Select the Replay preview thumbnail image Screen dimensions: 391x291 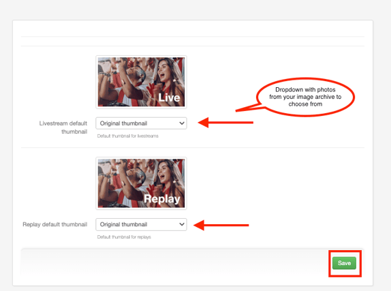coord(141,183)
